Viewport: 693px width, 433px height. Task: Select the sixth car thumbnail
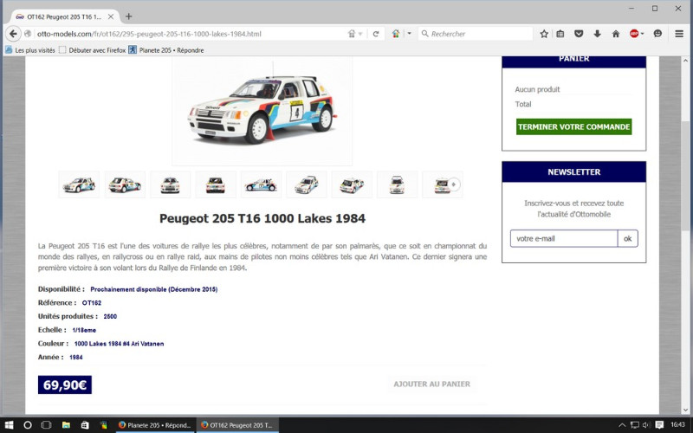307,184
